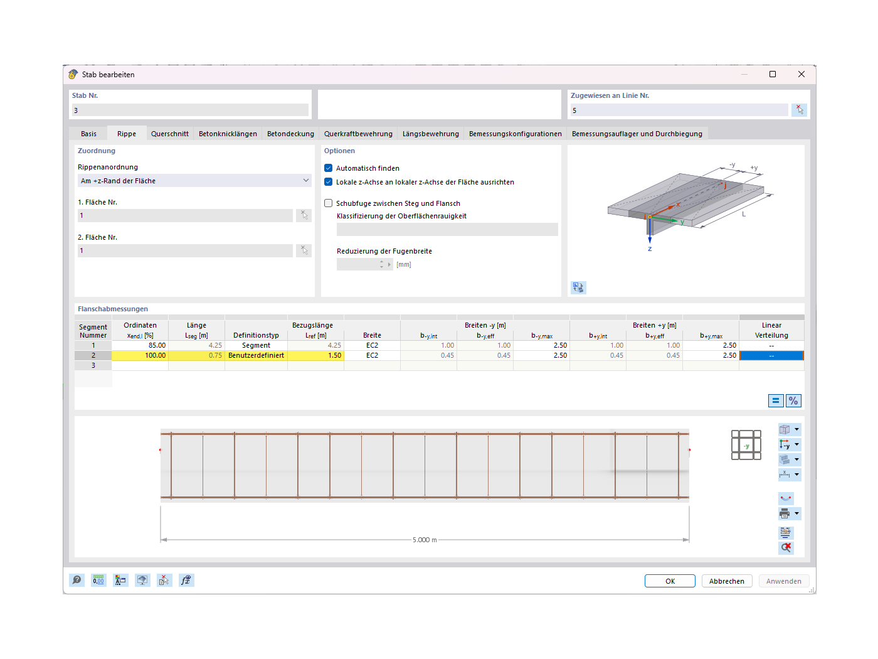Viewport: 878px width, 659px height.
Task: Click the 5.000 m dimension label
Action: click(425, 540)
